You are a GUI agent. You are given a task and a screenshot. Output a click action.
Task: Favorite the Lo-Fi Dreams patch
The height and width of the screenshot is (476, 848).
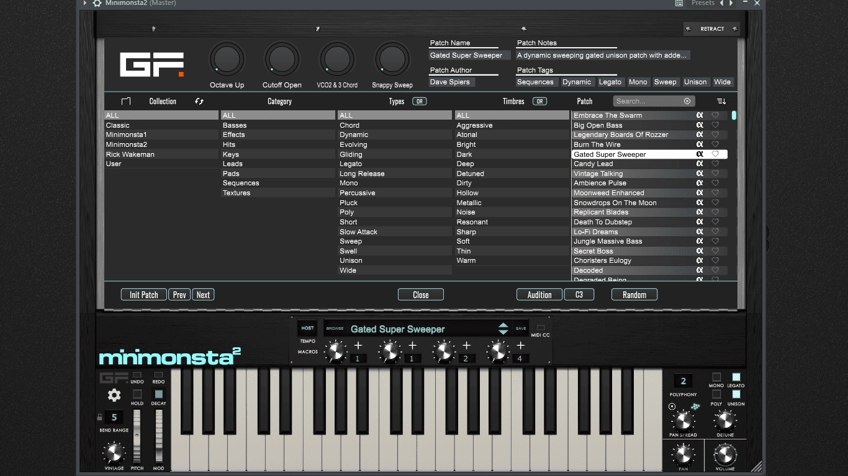(x=715, y=232)
